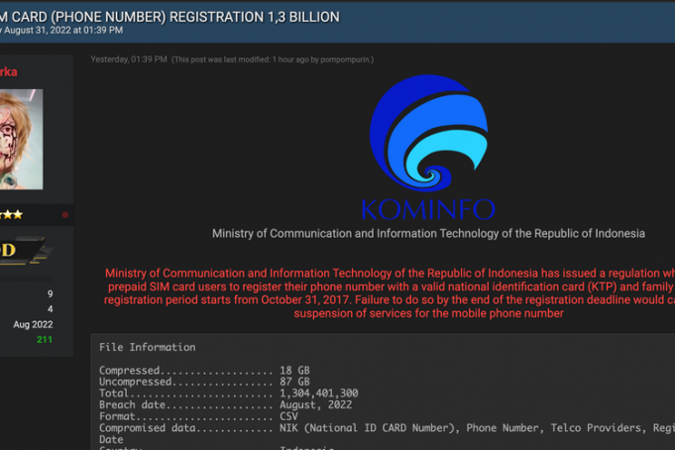Image resolution: width=675 pixels, height=450 pixels.
Task: Click the Total 1,304,401,300 record count
Action: 228,394
